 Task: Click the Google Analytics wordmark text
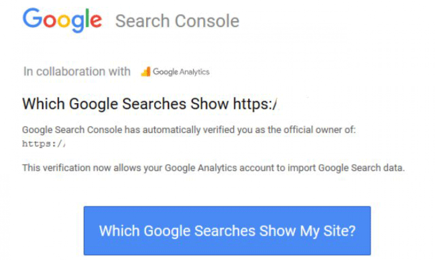181,72
